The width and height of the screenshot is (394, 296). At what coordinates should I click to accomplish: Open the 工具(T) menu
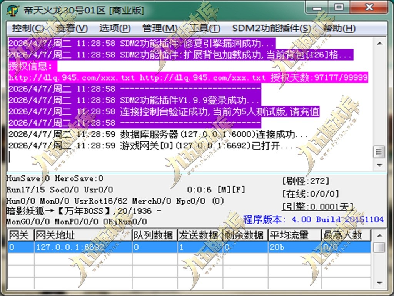click(x=205, y=28)
